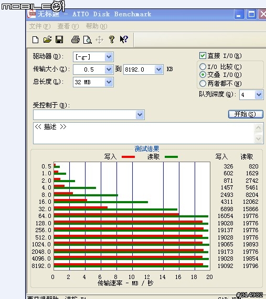Viewport: 266px width, 299px height.
Task: Select the I/O 比较 radio button
Action: pyautogui.click(x=203, y=66)
